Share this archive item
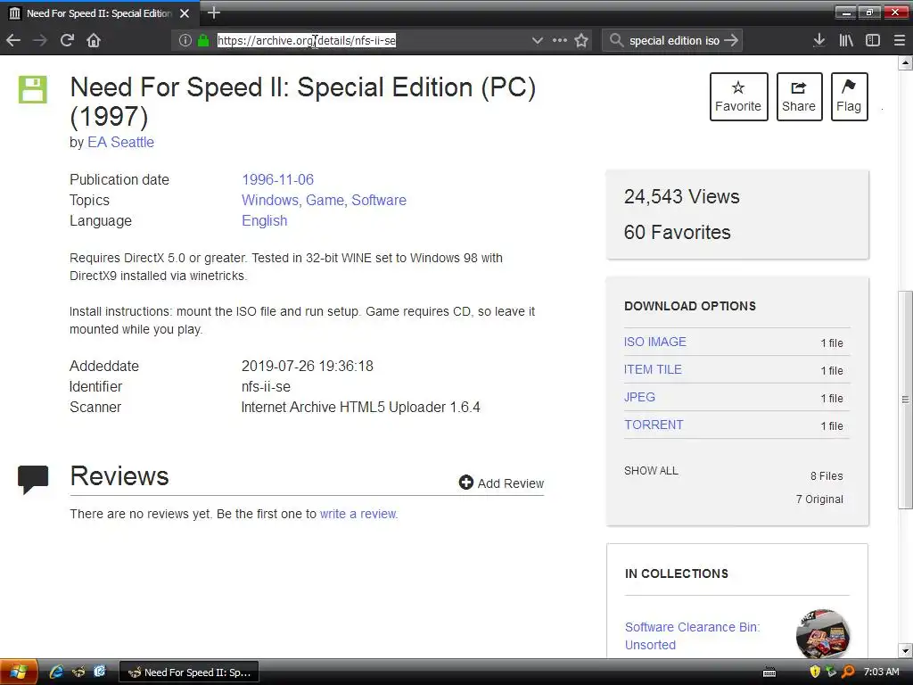Viewport: 913px width, 685px height. tap(799, 96)
